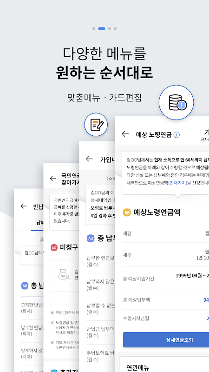Tap the first carousel page dot
Image resolution: width=209 pixels, height=372 pixels.
point(94,28)
